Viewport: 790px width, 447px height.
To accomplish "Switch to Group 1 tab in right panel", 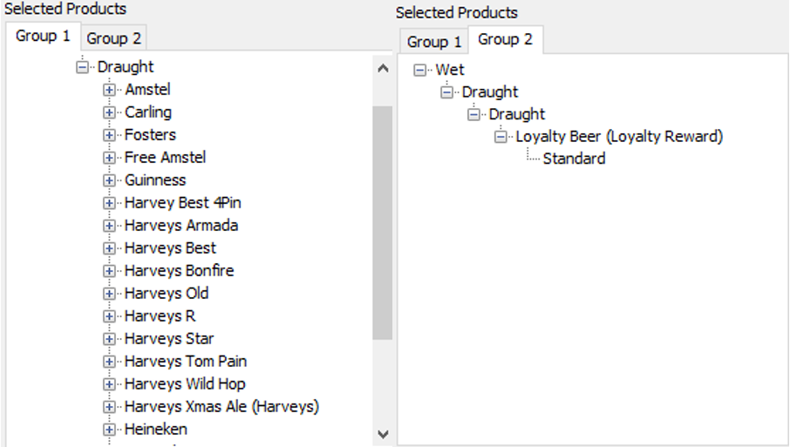I will click(x=434, y=41).
